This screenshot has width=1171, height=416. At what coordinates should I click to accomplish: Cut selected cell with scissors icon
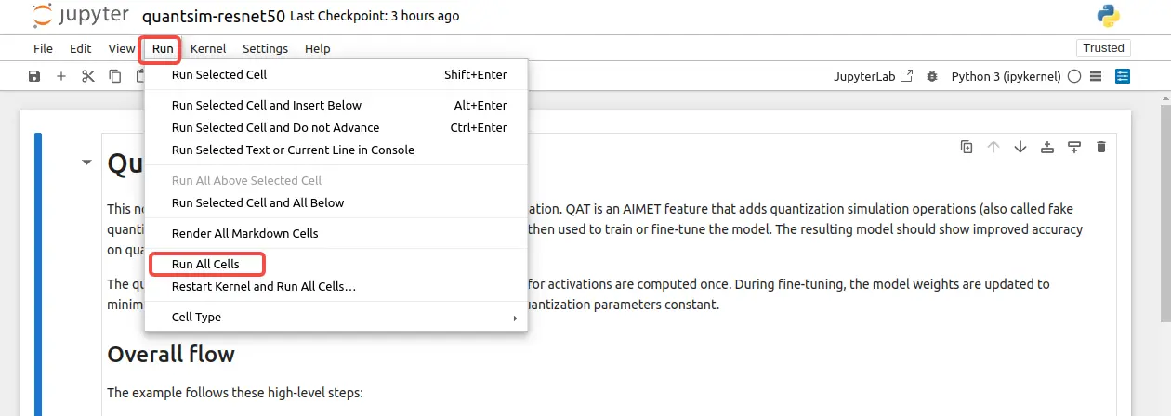click(x=88, y=76)
